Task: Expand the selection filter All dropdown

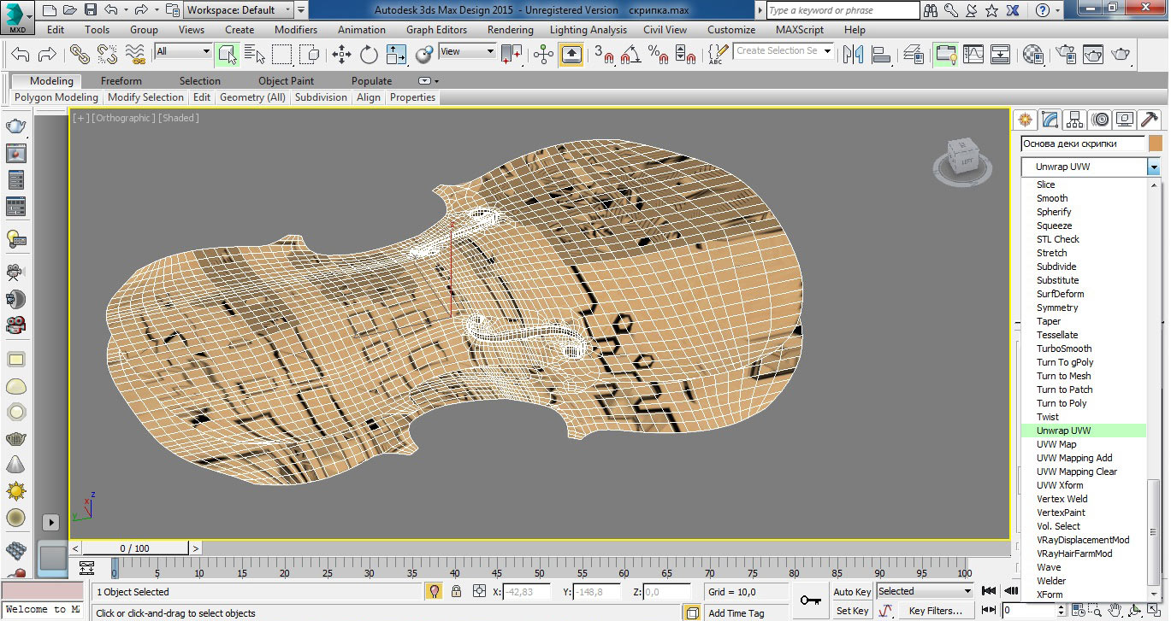Action: (183, 51)
